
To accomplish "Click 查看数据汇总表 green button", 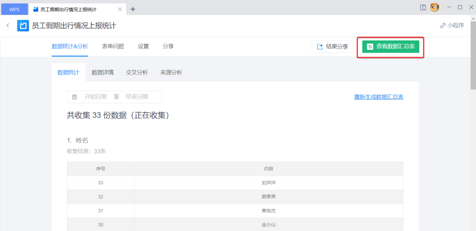I will point(390,47).
